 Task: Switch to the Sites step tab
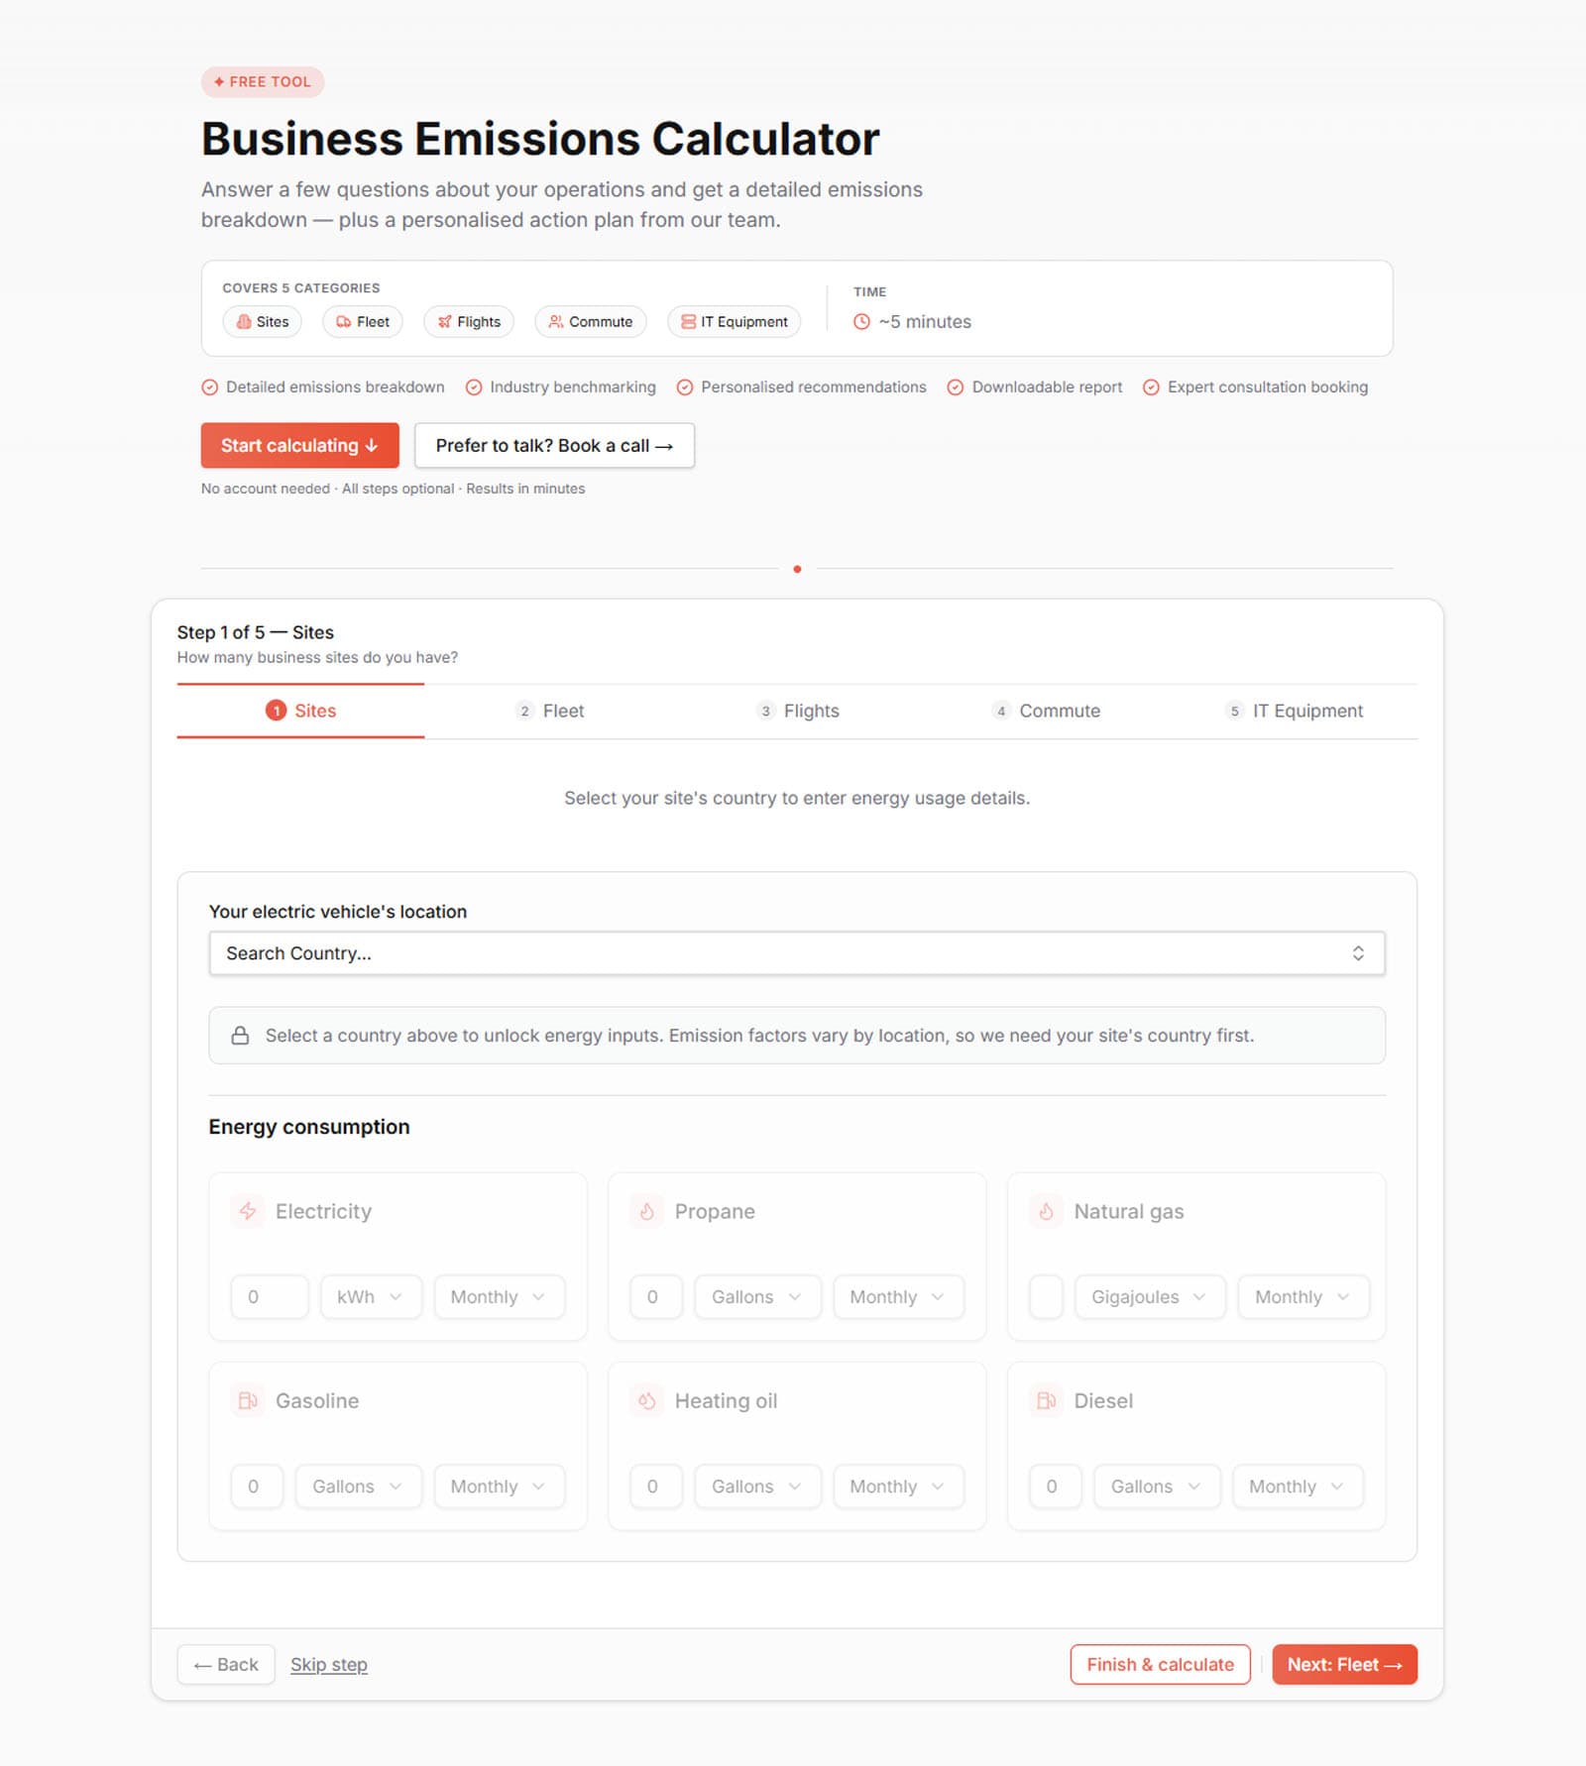pos(300,711)
